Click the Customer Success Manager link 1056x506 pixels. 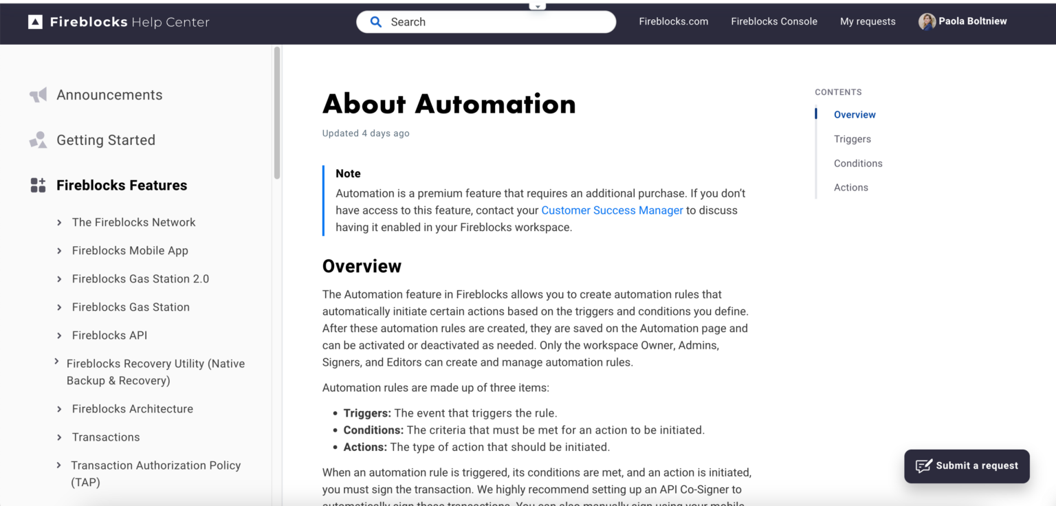(612, 210)
